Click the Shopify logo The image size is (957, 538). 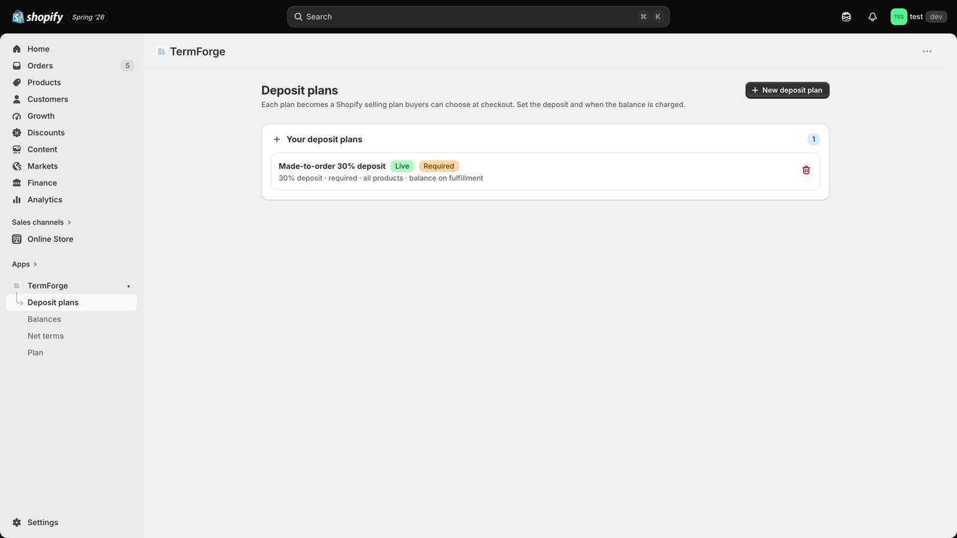click(38, 17)
